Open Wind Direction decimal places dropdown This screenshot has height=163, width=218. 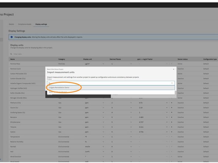(131, 157)
